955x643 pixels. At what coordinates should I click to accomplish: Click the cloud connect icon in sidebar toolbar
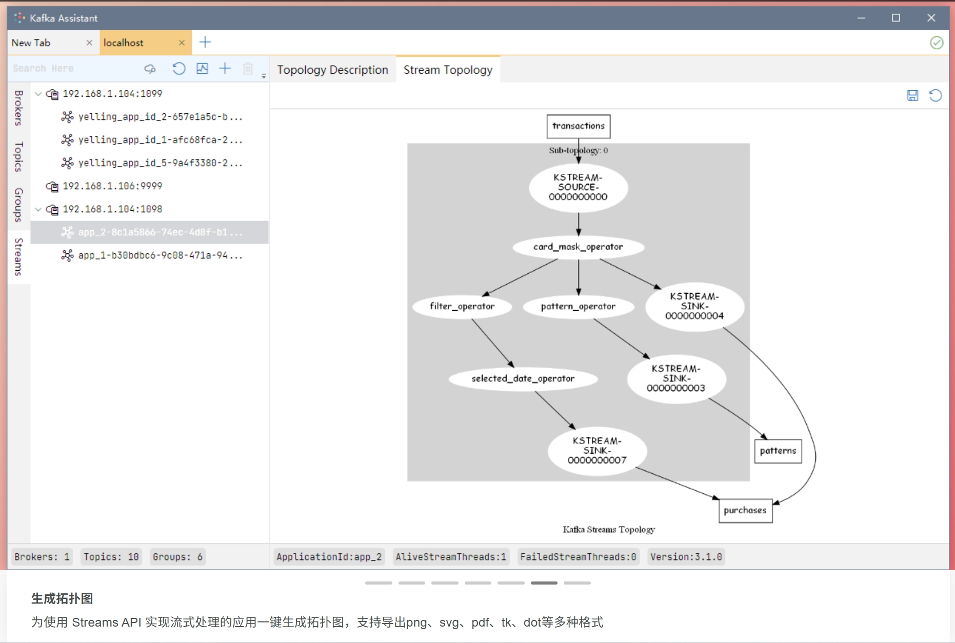coord(150,69)
